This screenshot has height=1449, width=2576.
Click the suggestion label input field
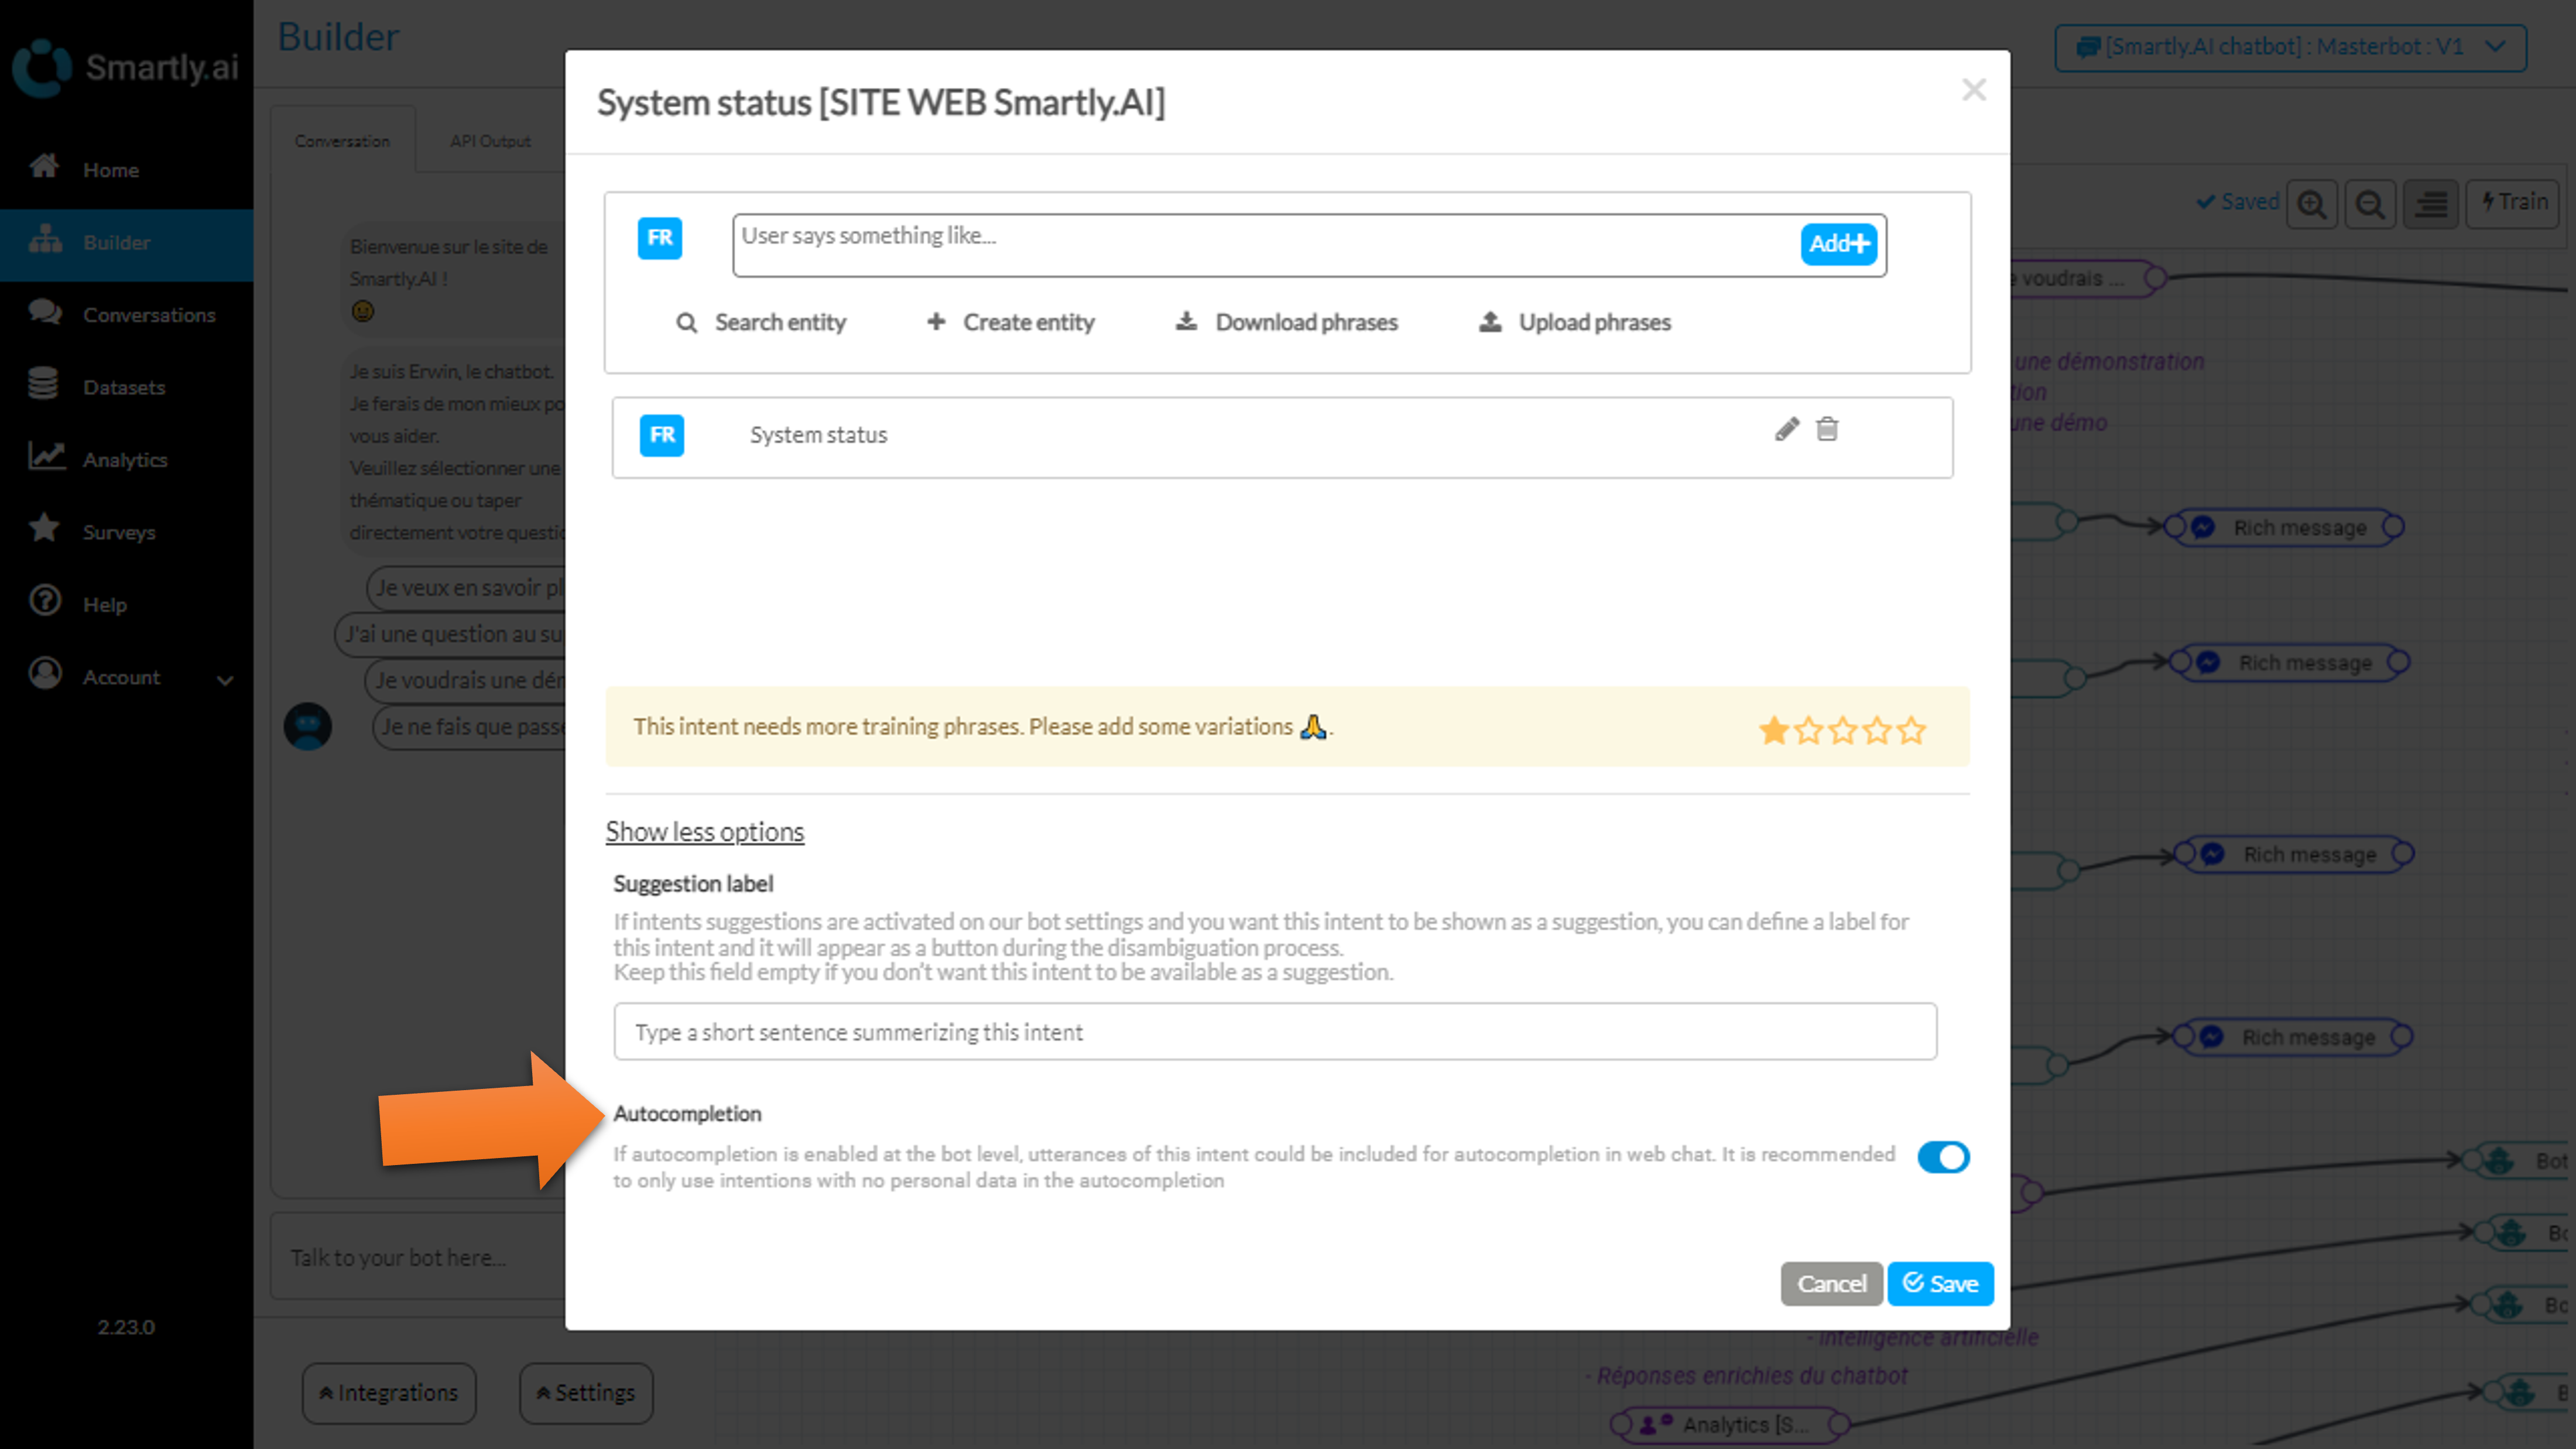tap(1274, 1031)
